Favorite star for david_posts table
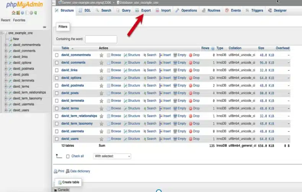This screenshot has width=302, height=192. point(101,93)
